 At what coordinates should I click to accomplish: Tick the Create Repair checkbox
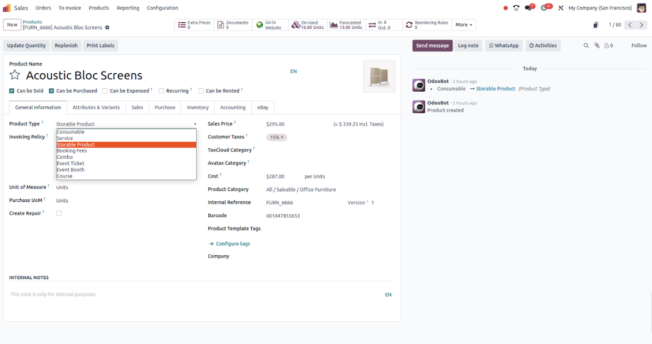[x=59, y=214]
